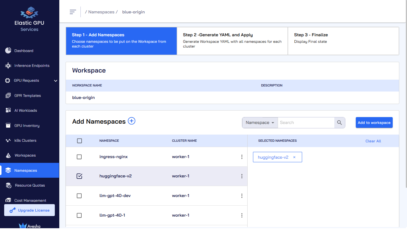Click the Resource Quotas icon

pyautogui.click(x=9, y=185)
